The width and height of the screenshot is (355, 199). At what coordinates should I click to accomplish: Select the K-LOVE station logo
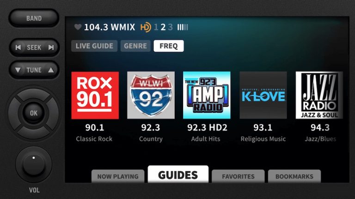[x=263, y=95]
